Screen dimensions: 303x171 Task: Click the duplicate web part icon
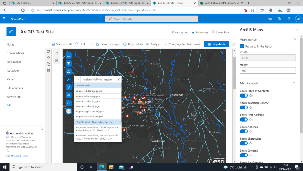pyautogui.click(x=56, y=53)
